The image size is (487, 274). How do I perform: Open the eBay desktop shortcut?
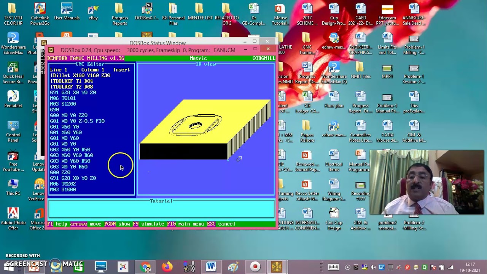93,11
